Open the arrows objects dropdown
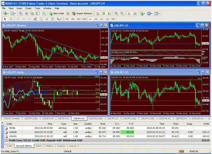 coord(59,19)
